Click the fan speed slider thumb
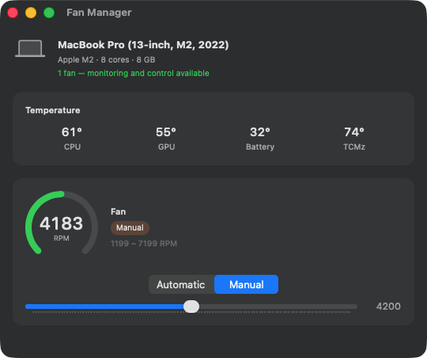The height and width of the screenshot is (358, 427). [191, 307]
